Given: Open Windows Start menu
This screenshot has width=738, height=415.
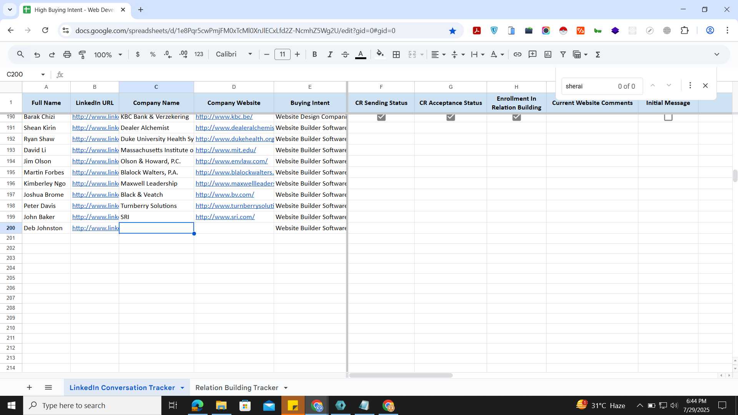Looking at the screenshot, I should coord(11,405).
